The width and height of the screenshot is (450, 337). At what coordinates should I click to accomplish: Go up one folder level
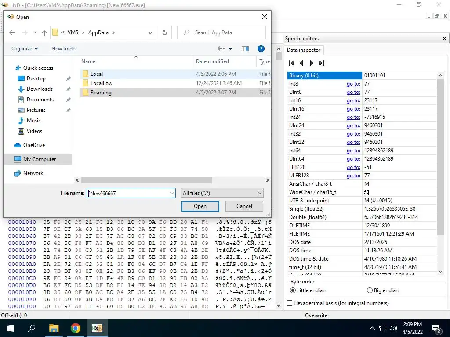[x=44, y=32]
